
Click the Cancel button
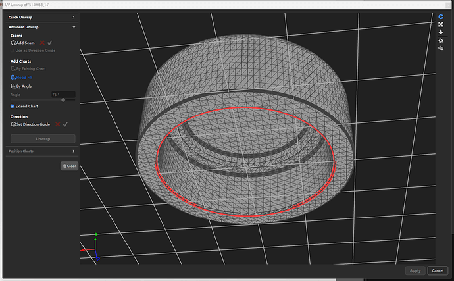[x=438, y=270]
